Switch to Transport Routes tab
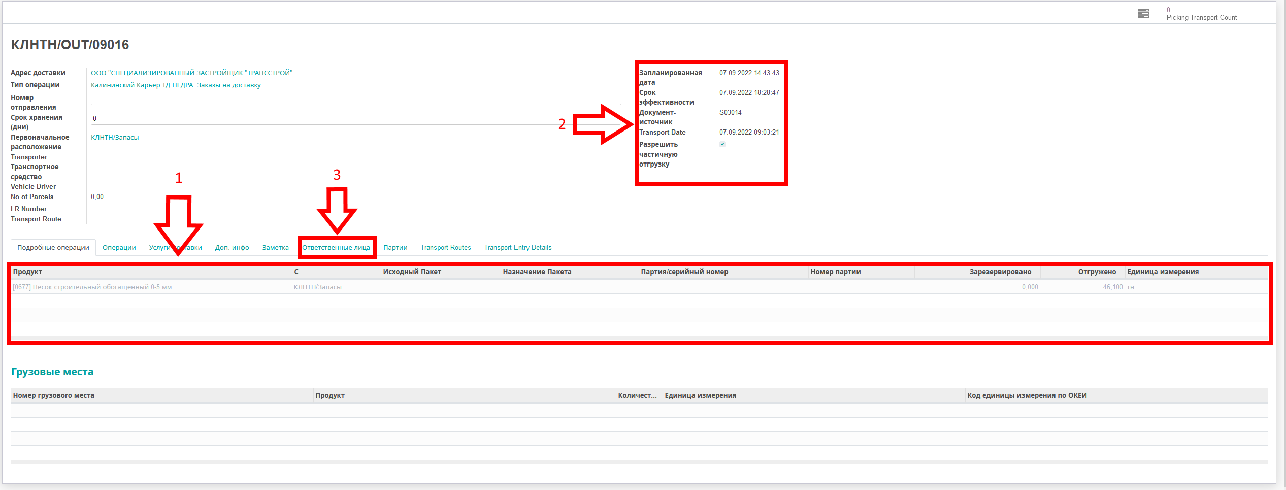Viewport: 1286px width, 490px height. pyautogui.click(x=445, y=248)
